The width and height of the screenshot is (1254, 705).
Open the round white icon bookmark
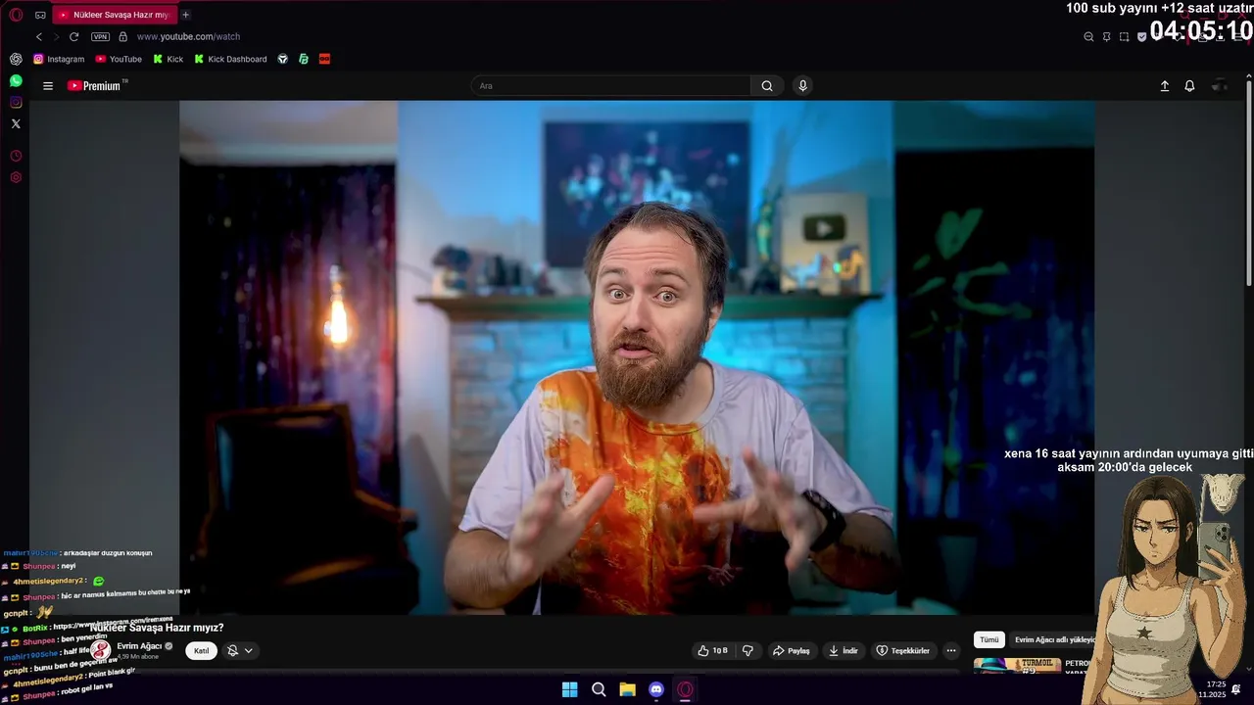(283, 59)
